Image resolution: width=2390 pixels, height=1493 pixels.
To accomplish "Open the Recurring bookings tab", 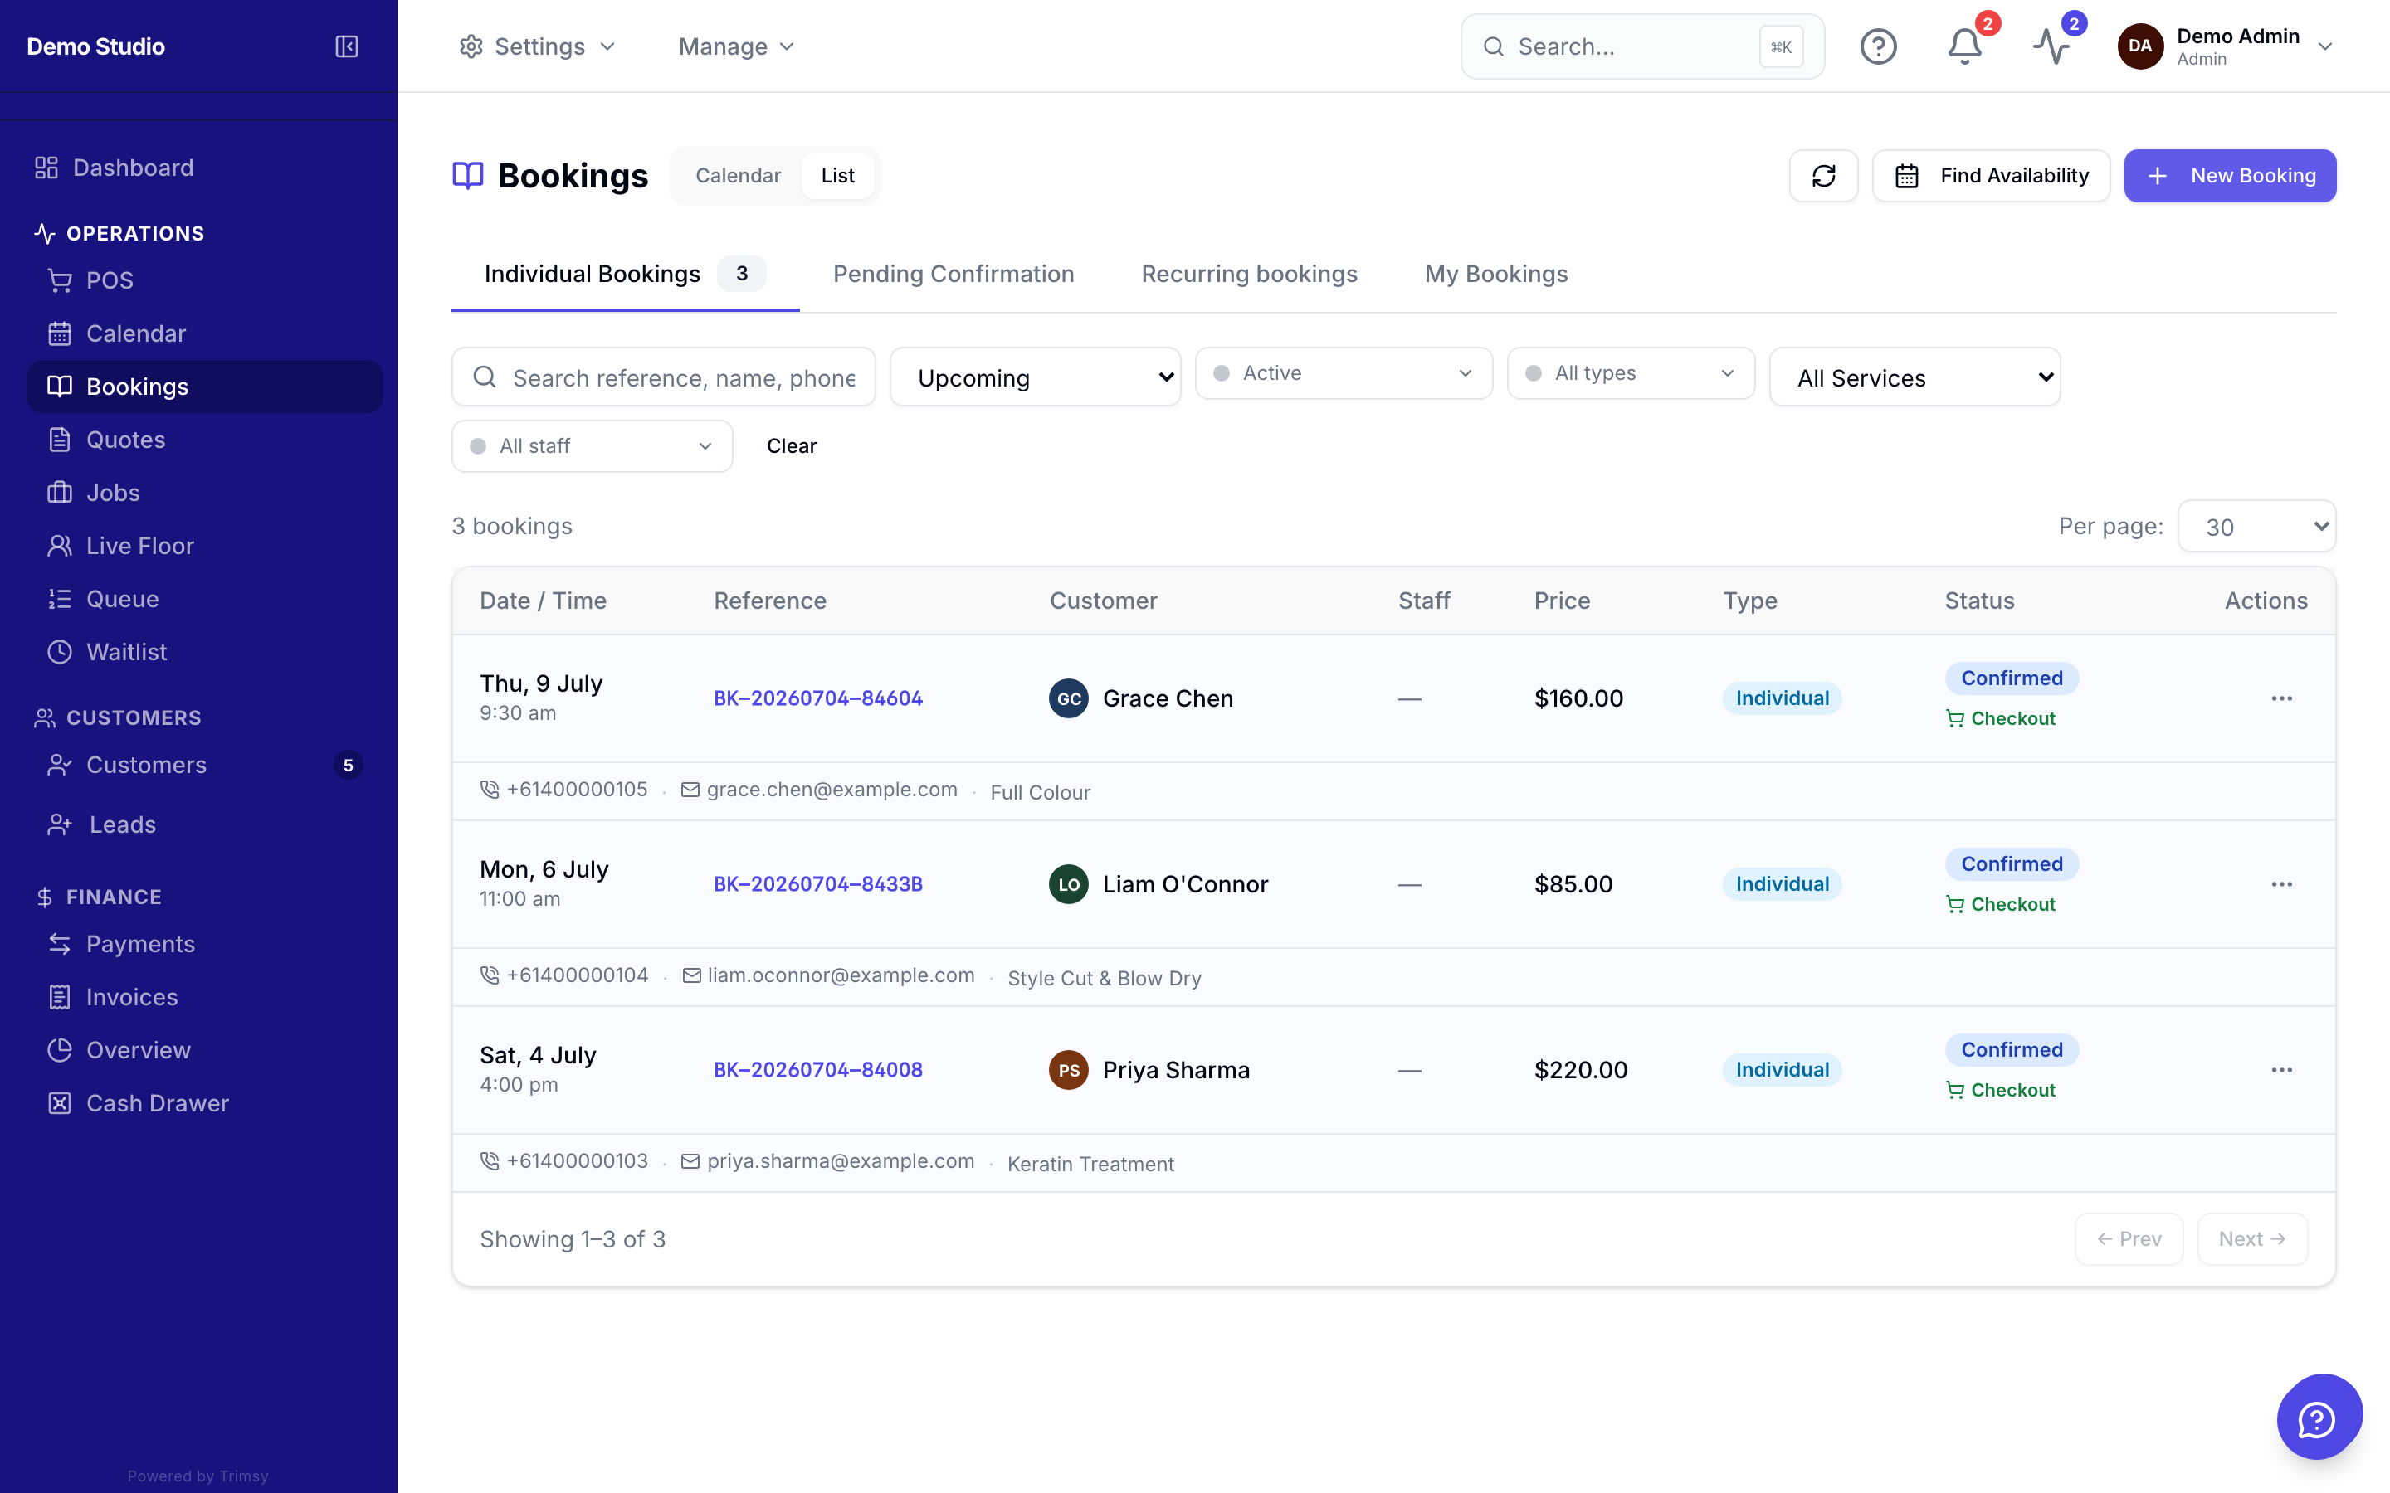I will click(x=1249, y=274).
